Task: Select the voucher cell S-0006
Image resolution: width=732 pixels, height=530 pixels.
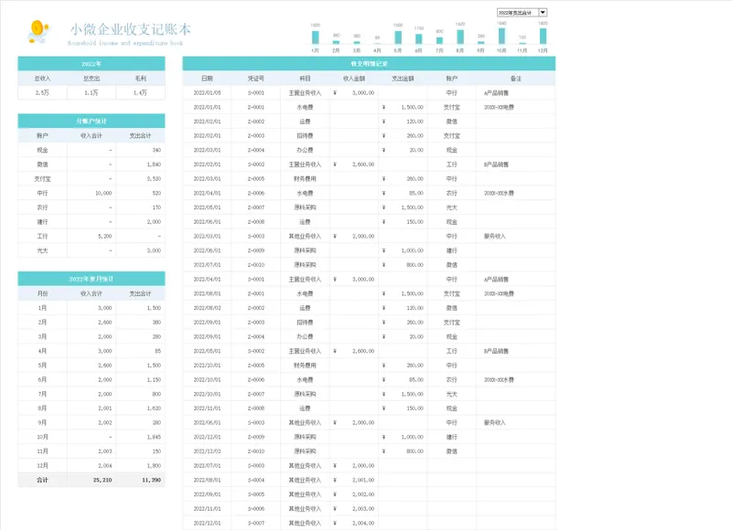Action: 256,509
